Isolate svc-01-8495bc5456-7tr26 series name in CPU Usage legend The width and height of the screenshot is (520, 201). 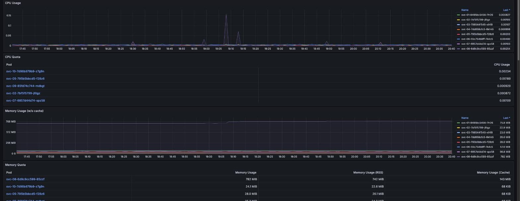click(477, 15)
